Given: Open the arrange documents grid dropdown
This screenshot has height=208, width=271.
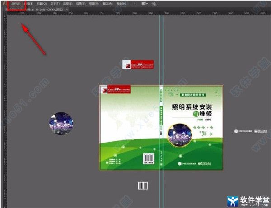Looking at the screenshot, I should point(145,4).
